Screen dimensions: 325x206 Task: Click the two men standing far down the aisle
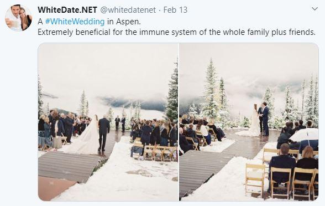(x=120, y=123)
